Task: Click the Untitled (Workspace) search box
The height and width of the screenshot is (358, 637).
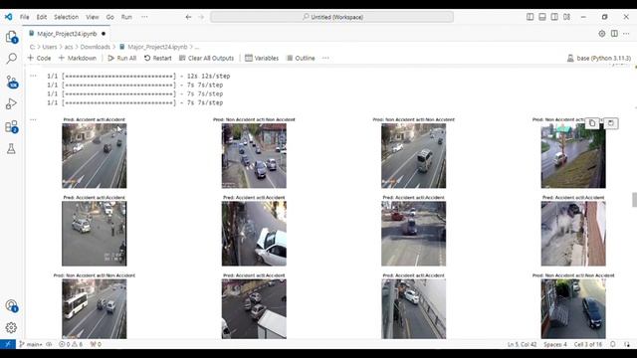Action: point(331,17)
